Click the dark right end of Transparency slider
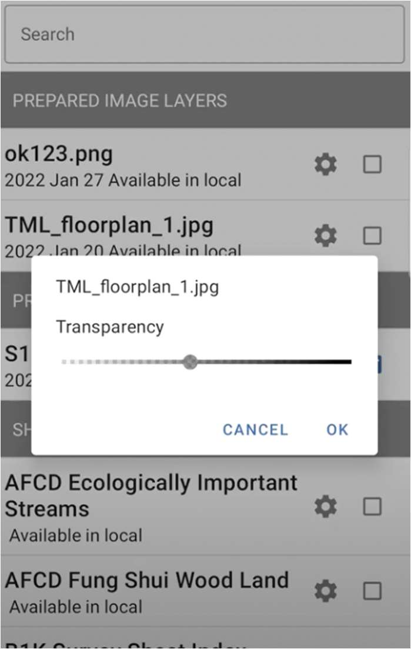This screenshot has width=411, height=649. click(347, 362)
